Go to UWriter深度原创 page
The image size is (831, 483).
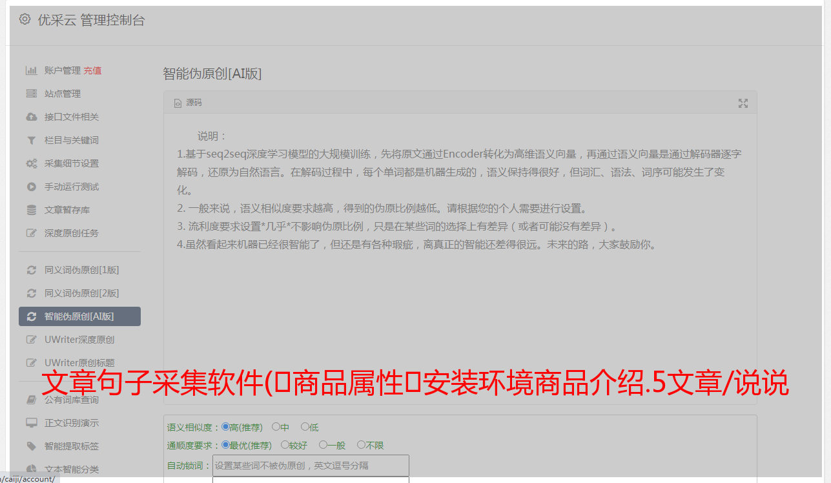[79, 340]
